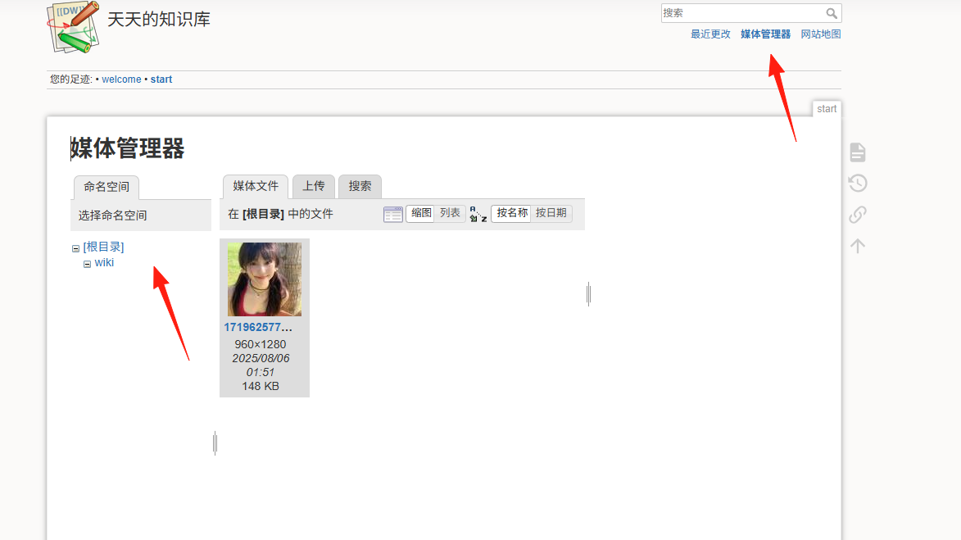The height and width of the screenshot is (540, 961).
Task: Sort files by date 按日期
Action: click(x=551, y=213)
